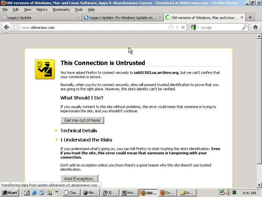The height and width of the screenshot is (197, 262).
Task: Open the File menu
Action: point(5,10)
